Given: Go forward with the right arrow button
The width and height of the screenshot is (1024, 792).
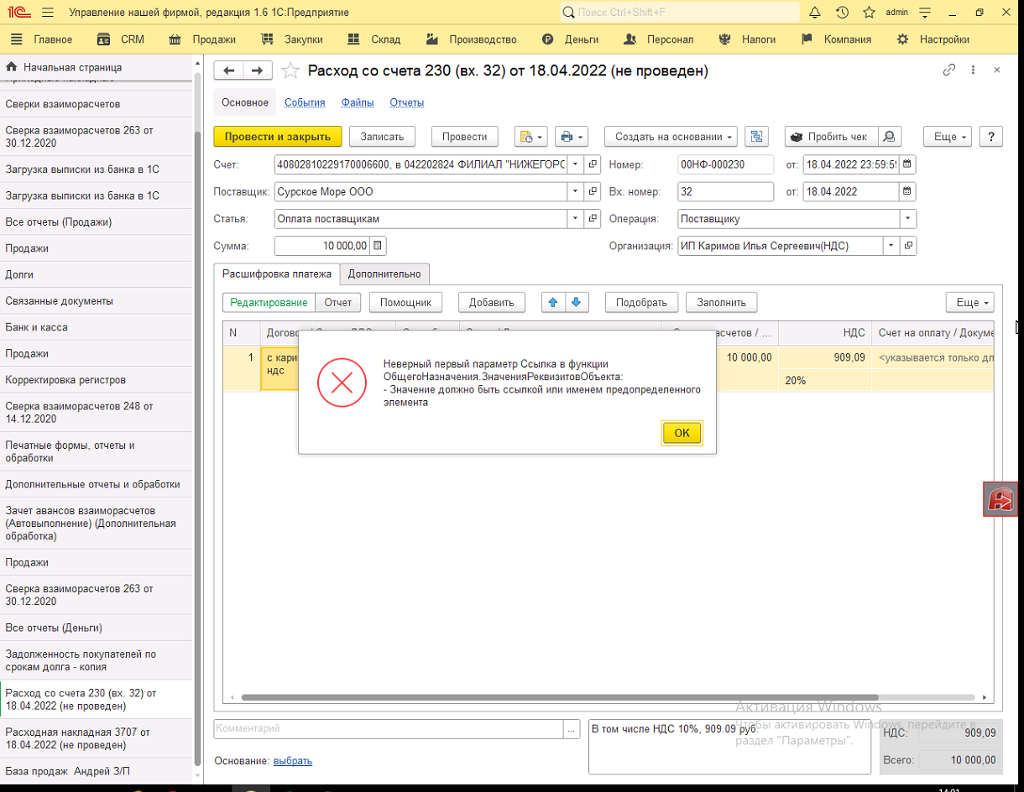Looking at the screenshot, I should point(258,71).
